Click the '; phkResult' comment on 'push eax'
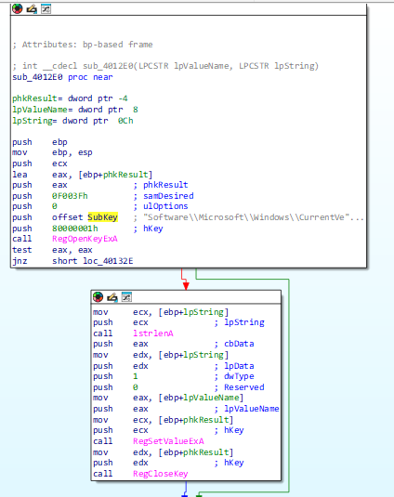 [161, 185]
